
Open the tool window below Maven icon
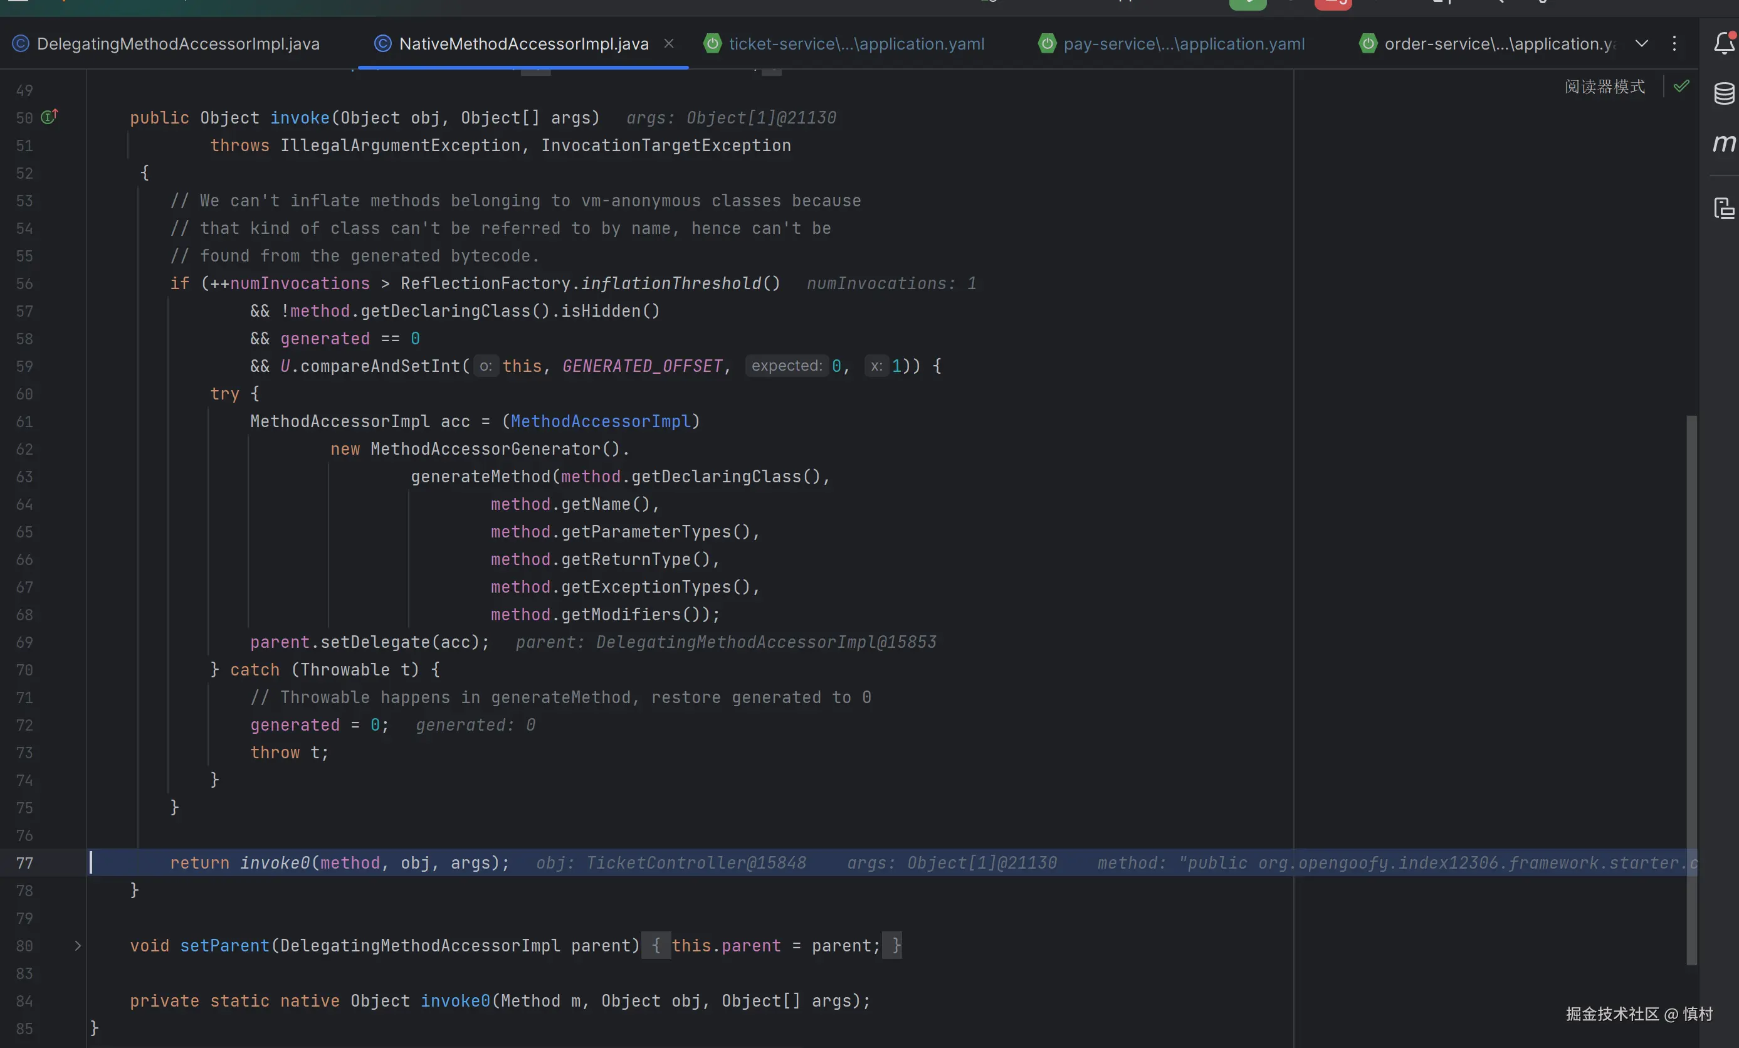(x=1723, y=208)
